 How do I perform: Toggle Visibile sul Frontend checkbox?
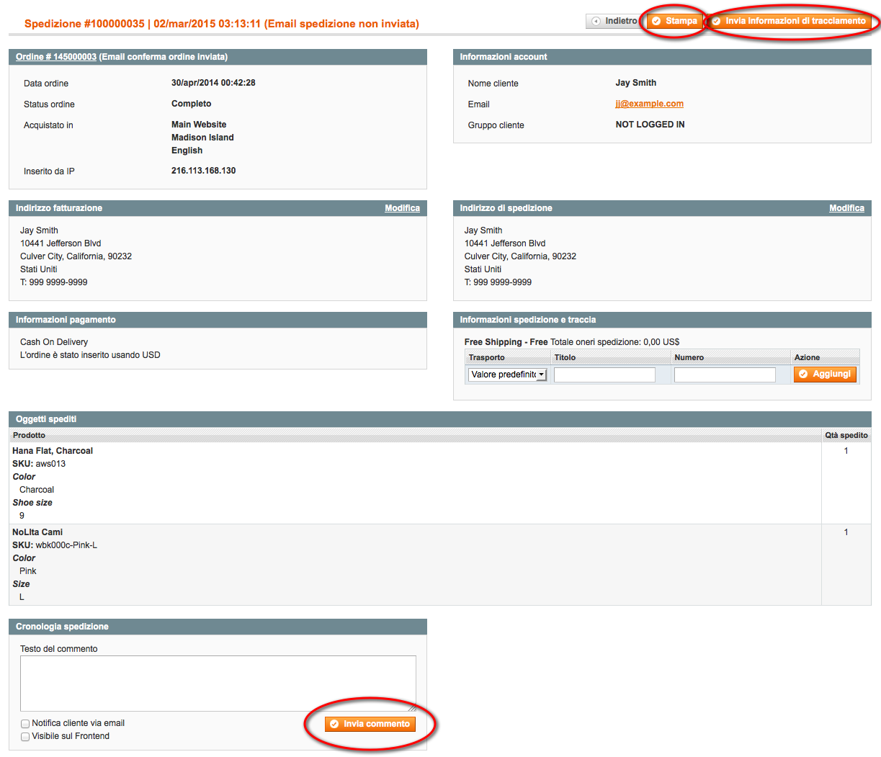point(25,737)
